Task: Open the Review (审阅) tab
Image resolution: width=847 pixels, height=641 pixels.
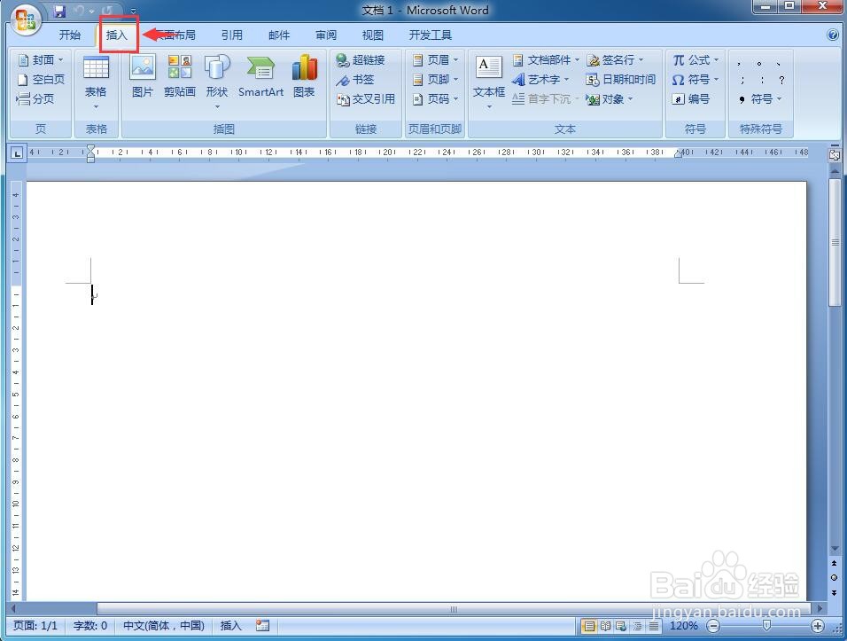Action: (x=326, y=35)
